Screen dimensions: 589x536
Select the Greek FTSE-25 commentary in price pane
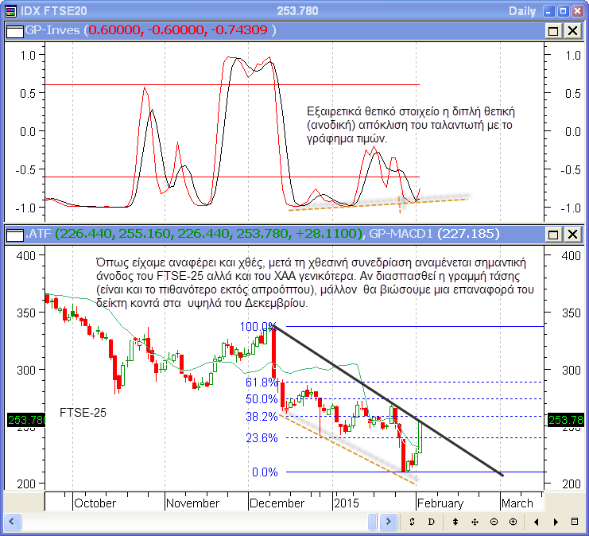click(315, 282)
